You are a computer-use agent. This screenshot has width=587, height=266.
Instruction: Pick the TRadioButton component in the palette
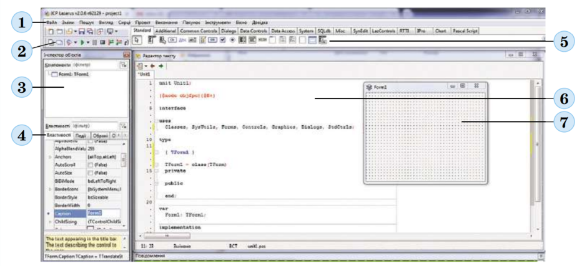click(x=232, y=40)
